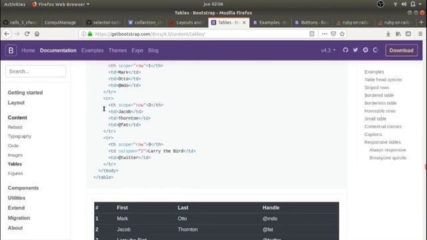Switch to the collection_ch tab
Screen dimensions: 427x240
(x=145, y=23)
